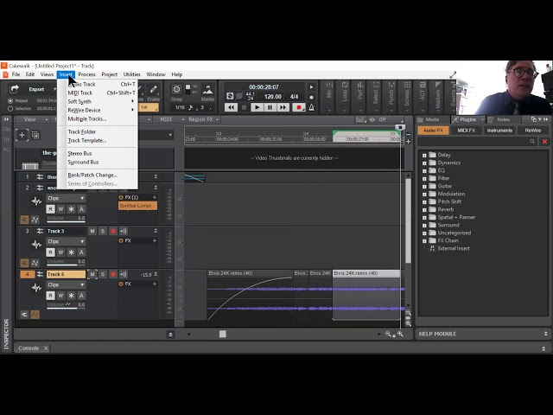Viewport: 553px width, 415px height.
Task: Click the dock options icon in browser header
Action: [x=534, y=119]
